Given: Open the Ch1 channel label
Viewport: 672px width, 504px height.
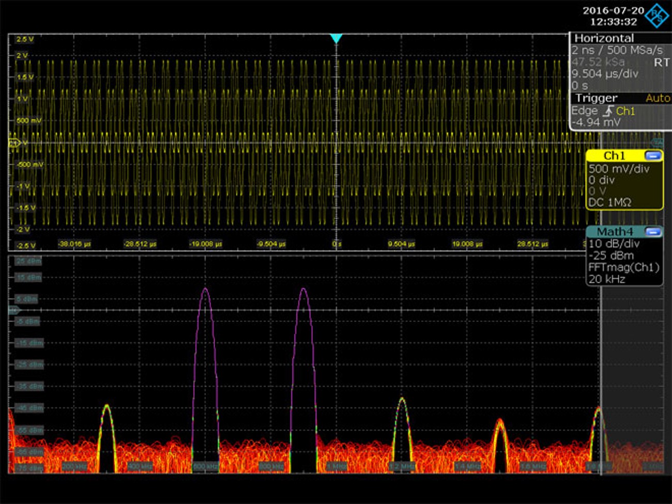Looking at the screenshot, I should pos(614,156).
